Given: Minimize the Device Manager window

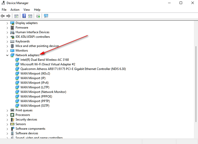Looking at the screenshot, I should pyautogui.click(x=169, y=3).
